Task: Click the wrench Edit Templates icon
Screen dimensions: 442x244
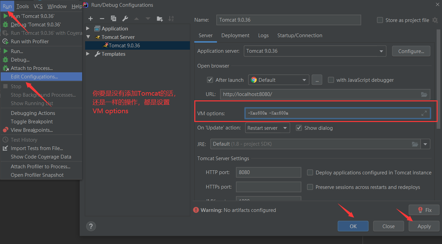Action: pyautogui.click(x=125, y=19)
